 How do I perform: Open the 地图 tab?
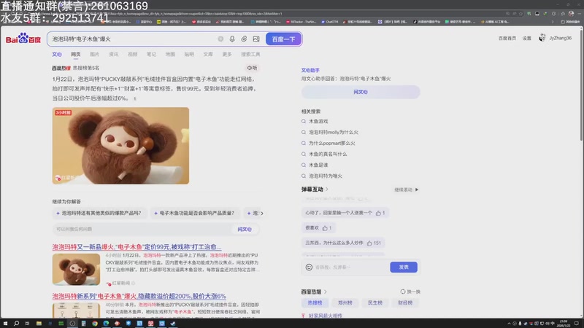coord(170,54)
